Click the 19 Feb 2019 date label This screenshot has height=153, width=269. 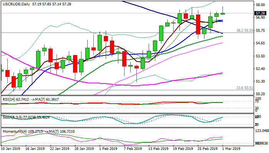tap(184, 148)
